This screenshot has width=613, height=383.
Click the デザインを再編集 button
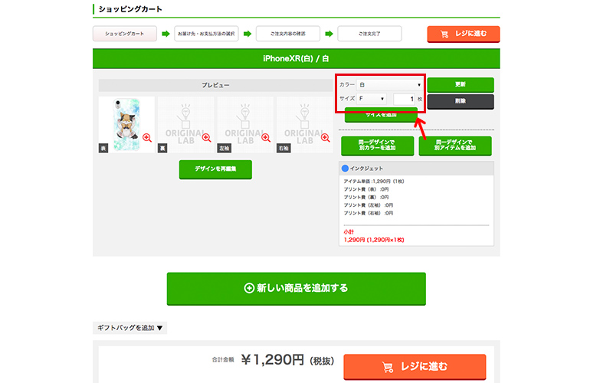[x=215, y=169]
